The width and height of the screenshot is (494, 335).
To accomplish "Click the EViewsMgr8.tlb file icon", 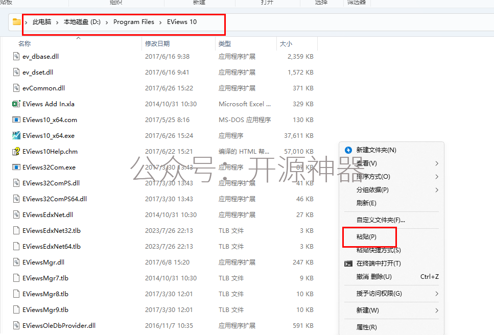I will 16,294.
